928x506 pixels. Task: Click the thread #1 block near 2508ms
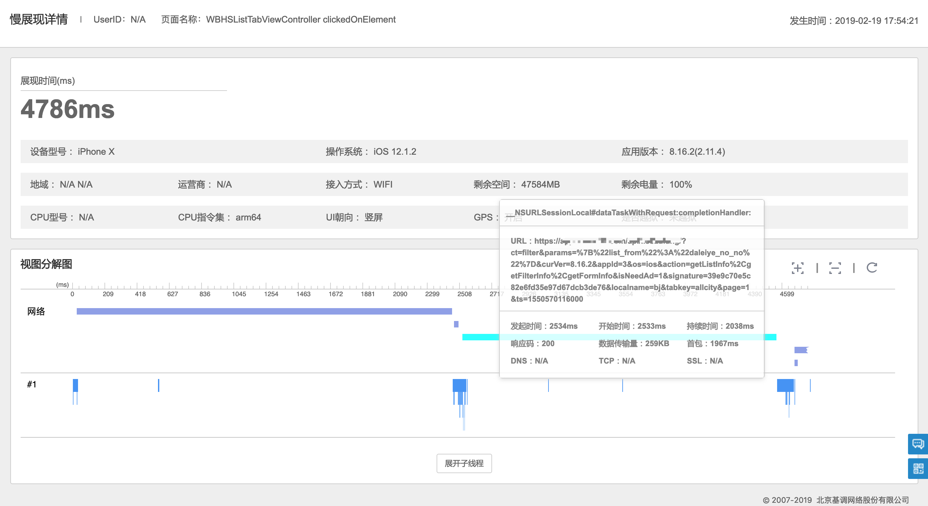coord(459,385)
